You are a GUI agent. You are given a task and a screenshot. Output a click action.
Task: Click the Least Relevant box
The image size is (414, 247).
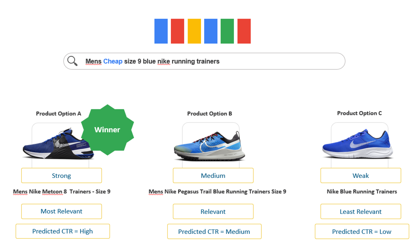coord(361,211)
